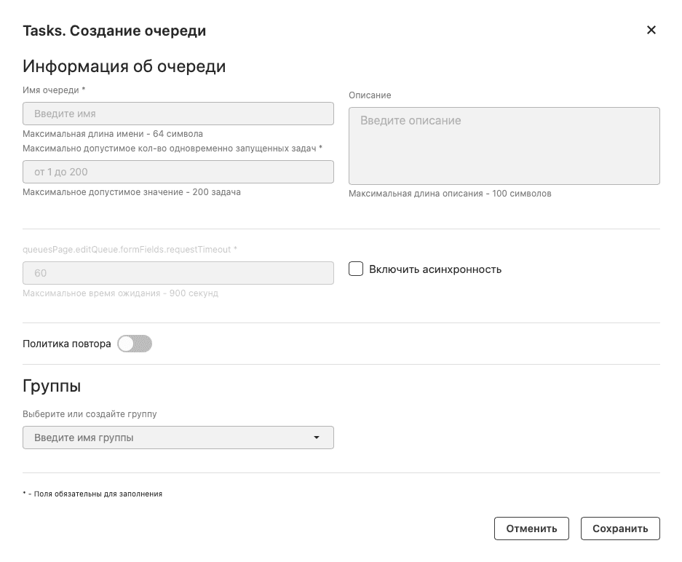Screen dimensions: 682x562
Task: Dismiss the dialog with the X icon
Action: 651,30
